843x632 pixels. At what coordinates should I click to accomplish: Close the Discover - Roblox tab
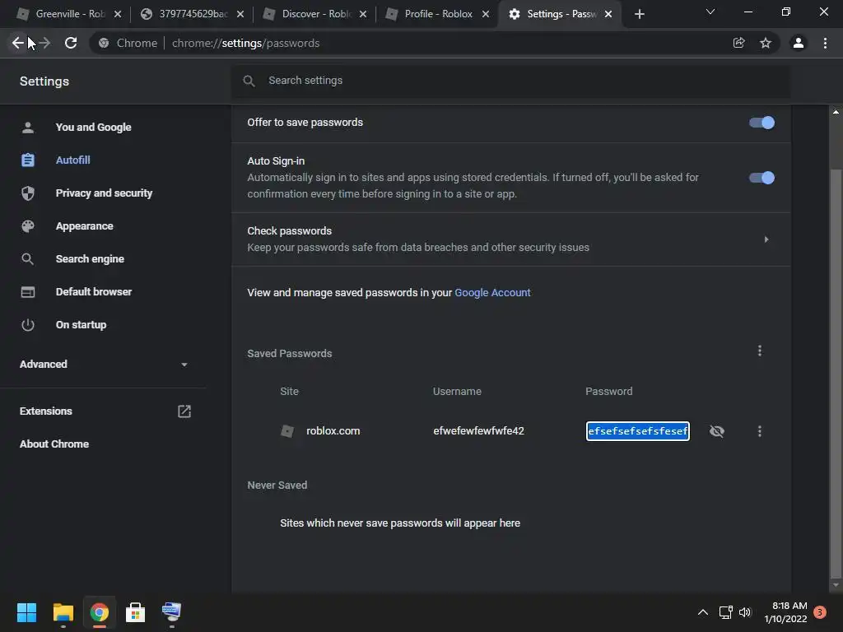363,14
